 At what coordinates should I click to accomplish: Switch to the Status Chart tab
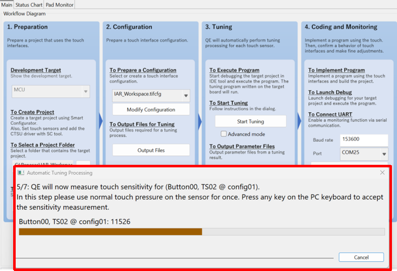click(29, 5)
